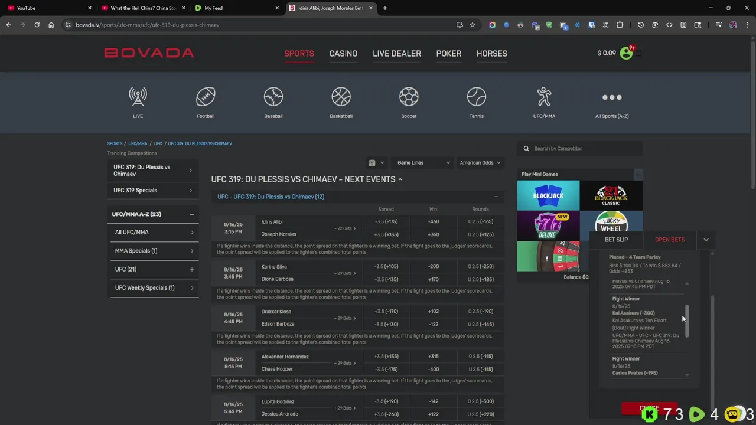The image size is (756, 425).
Task: Select the Tennis sport icon
Action: coord(477,97)
